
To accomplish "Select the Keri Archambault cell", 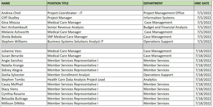I will [24, 27].
